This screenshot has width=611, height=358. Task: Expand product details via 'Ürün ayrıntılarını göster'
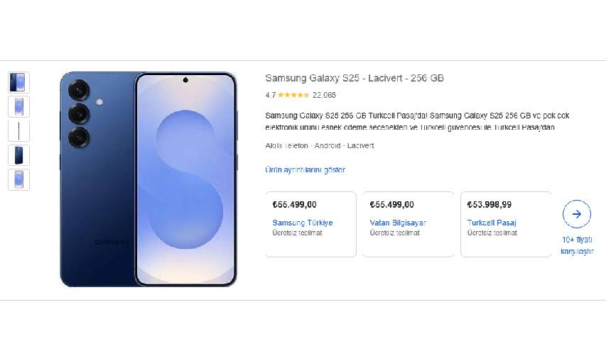305,170
